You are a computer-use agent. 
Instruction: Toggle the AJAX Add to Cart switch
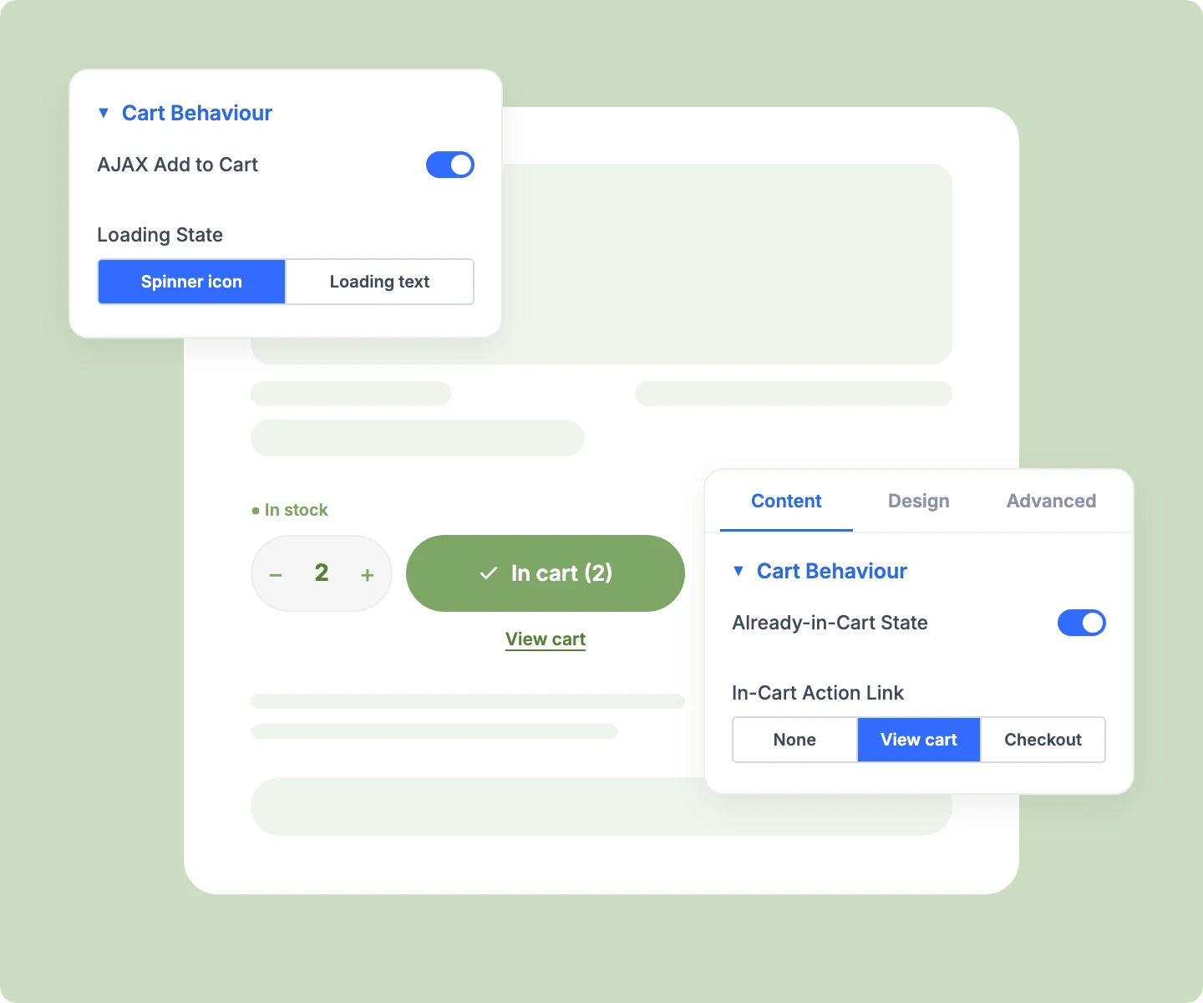tap(450, 165)
